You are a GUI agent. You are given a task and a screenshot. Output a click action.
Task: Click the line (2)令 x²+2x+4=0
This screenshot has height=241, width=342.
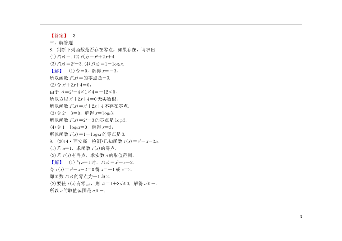pyautogui.click(x=71, y=85)
